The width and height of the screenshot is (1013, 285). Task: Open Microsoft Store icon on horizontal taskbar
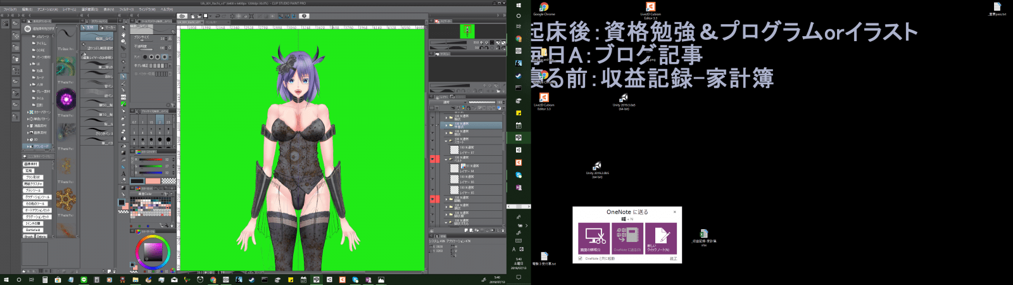click(x=58, y=279)
